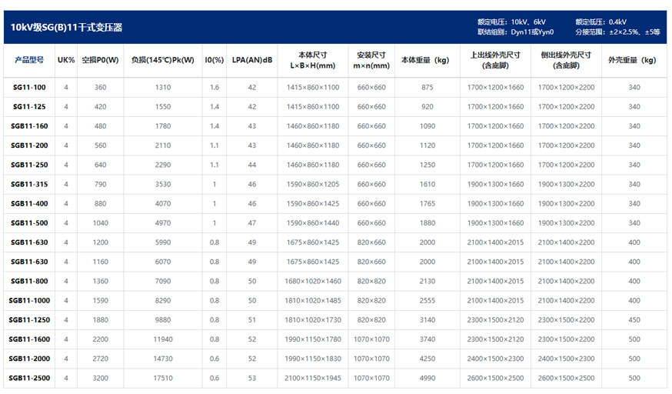Click the LPA(AN)dB column header
This screenshot has height=394, width=672.
pos(251,60)
